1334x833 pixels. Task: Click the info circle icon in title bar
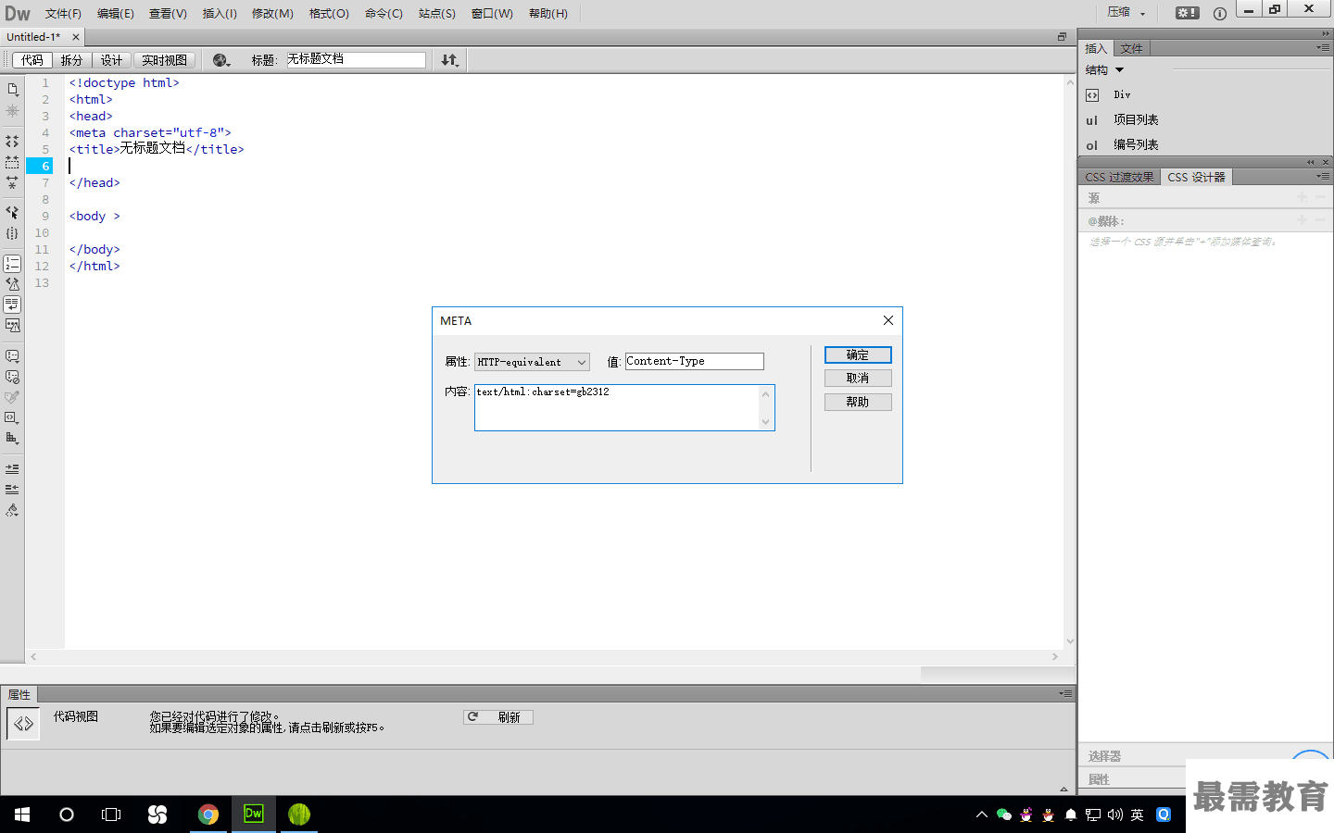point(1219,13)
